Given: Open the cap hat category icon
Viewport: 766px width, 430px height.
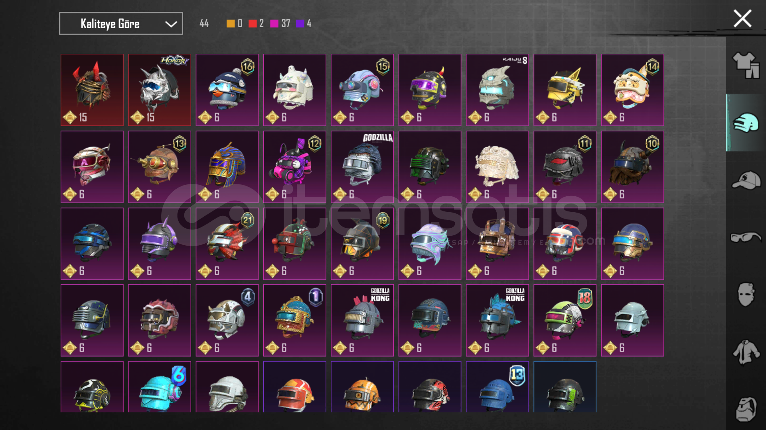Looking at the screenshot, I should coord(745,180).
